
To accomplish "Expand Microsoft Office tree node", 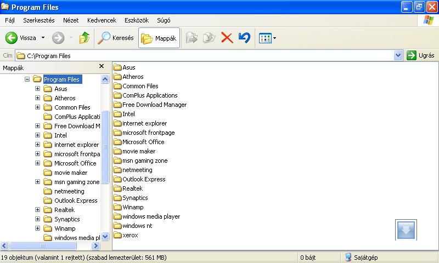I will point(37,163).
